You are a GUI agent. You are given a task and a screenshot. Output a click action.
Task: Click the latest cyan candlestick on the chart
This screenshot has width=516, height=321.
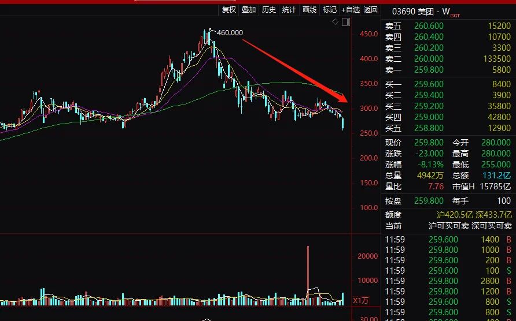pos(343,124)
